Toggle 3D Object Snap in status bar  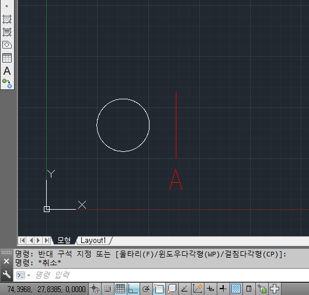point(172,289)
